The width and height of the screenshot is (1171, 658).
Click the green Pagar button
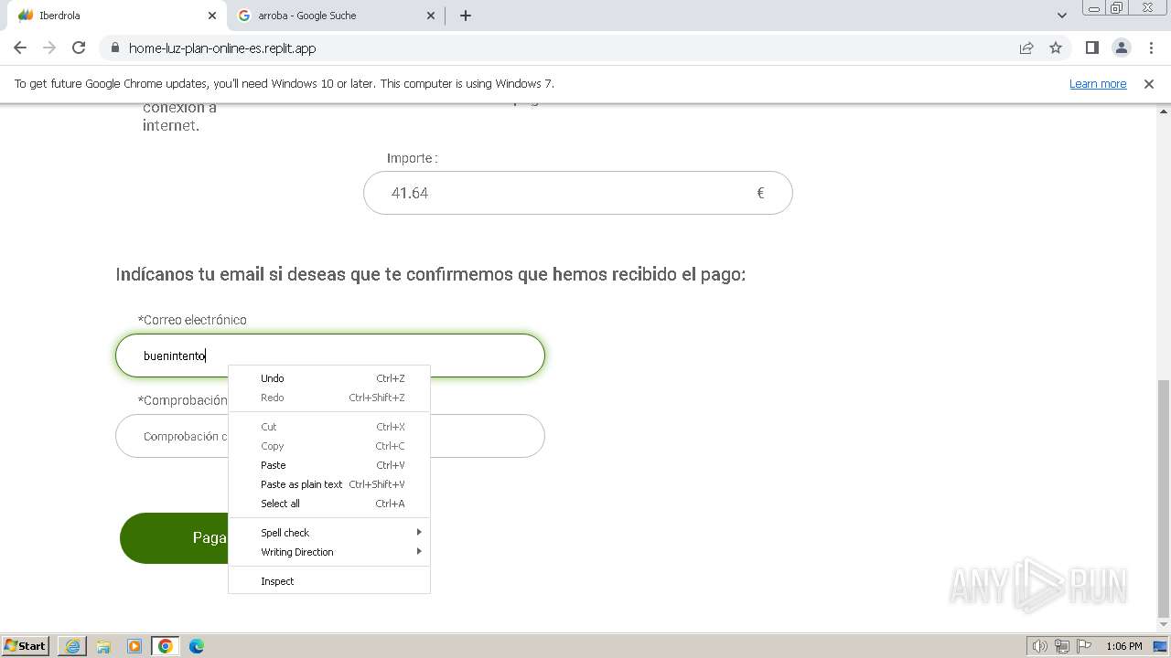[174, 537]
